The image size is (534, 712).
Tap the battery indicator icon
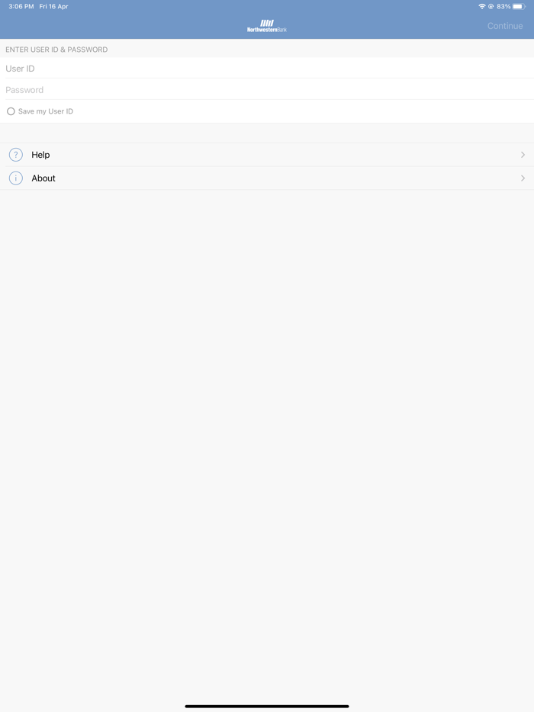519,6
